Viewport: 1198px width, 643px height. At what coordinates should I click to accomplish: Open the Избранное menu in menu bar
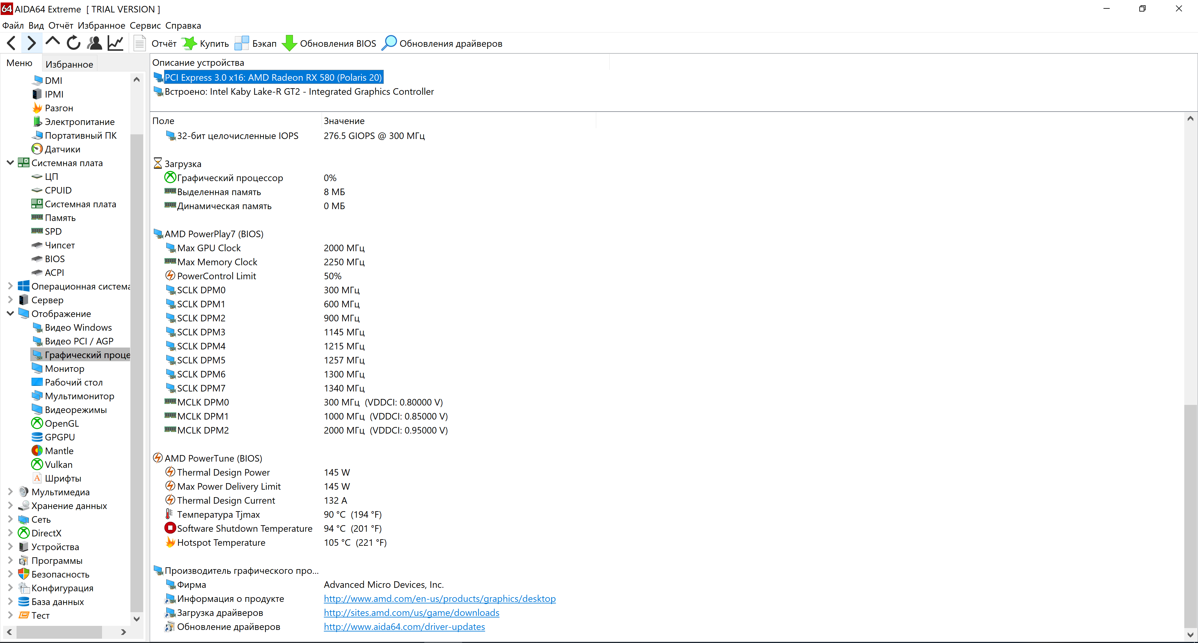(101, 26)
